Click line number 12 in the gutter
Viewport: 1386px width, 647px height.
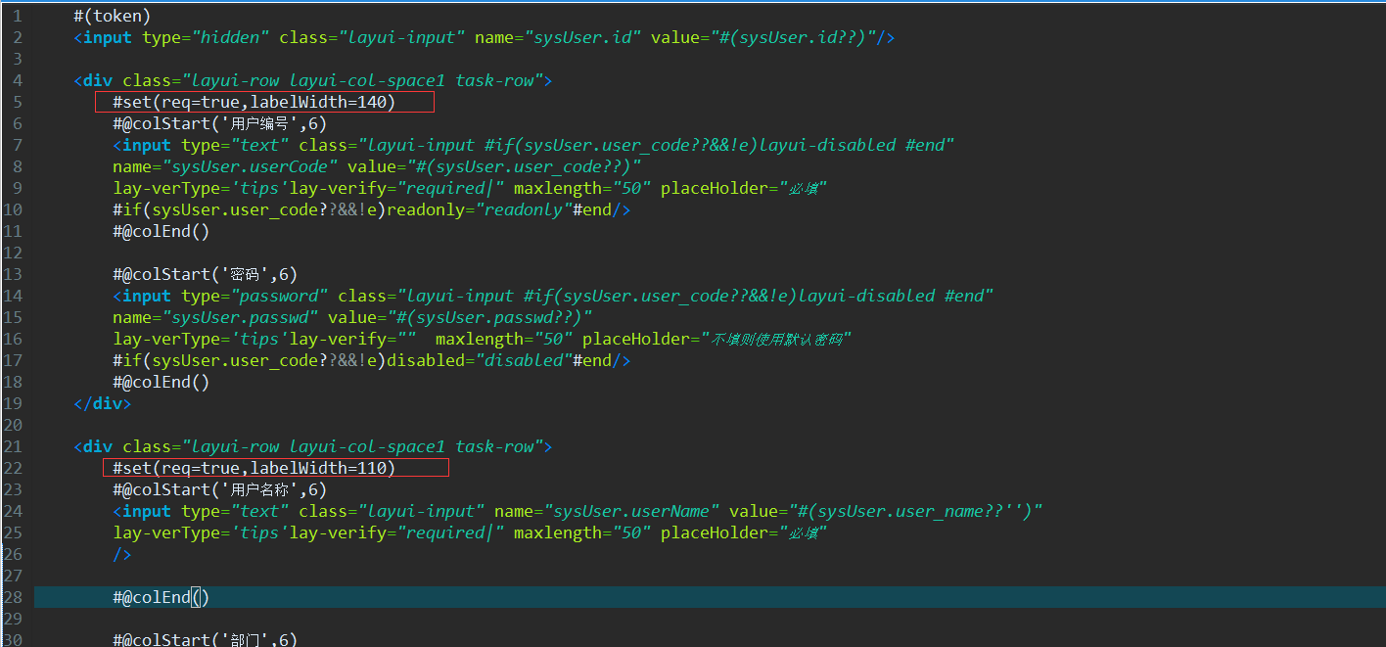tap(13, 253)
